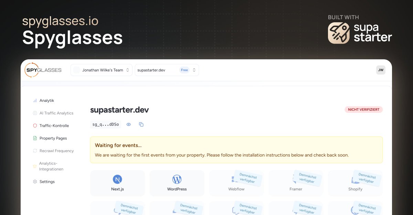The height and width of the screenshot is (215, 413).
Task: Click the team selector chevron arrows
Action: pyautogui.click(x=128, y=70)
